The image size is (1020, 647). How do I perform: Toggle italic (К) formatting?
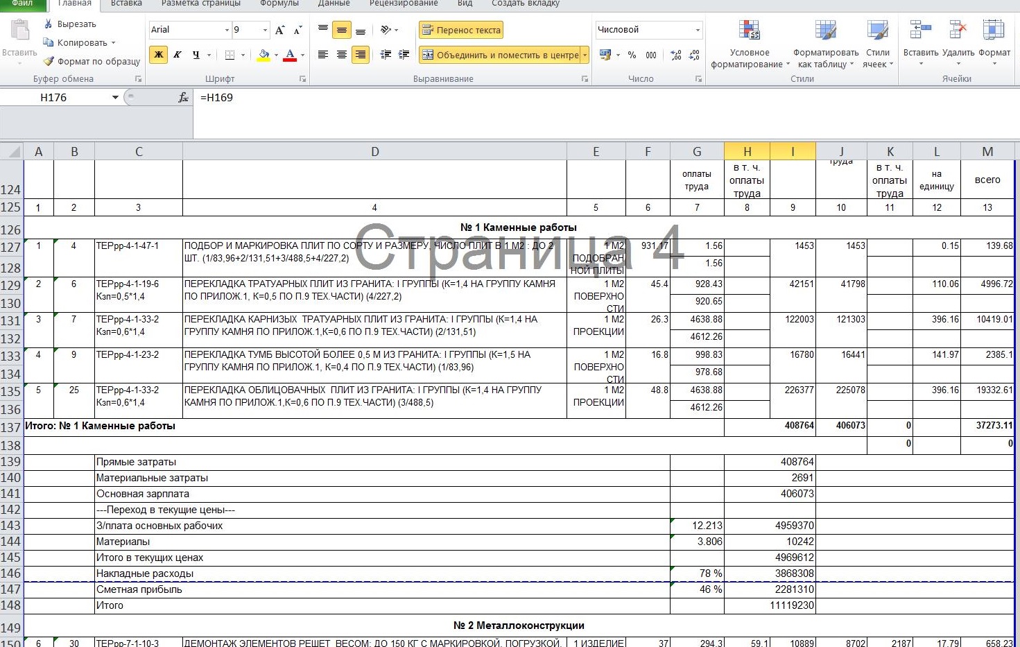178,55
